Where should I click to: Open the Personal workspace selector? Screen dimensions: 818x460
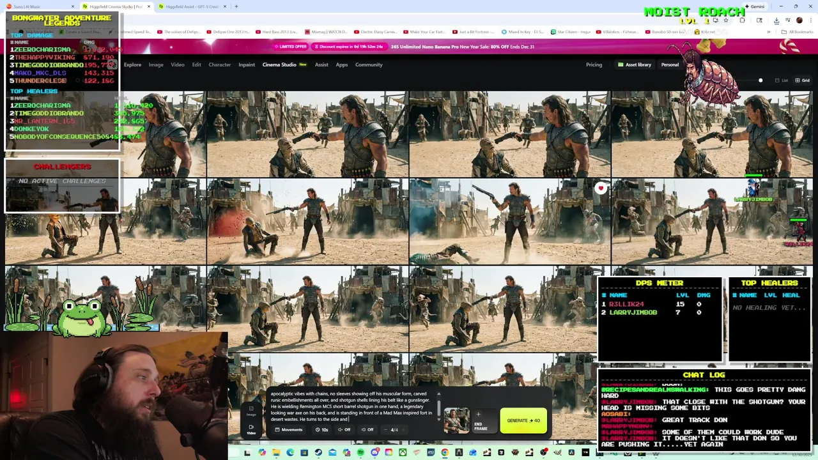[x=670, y=65]
